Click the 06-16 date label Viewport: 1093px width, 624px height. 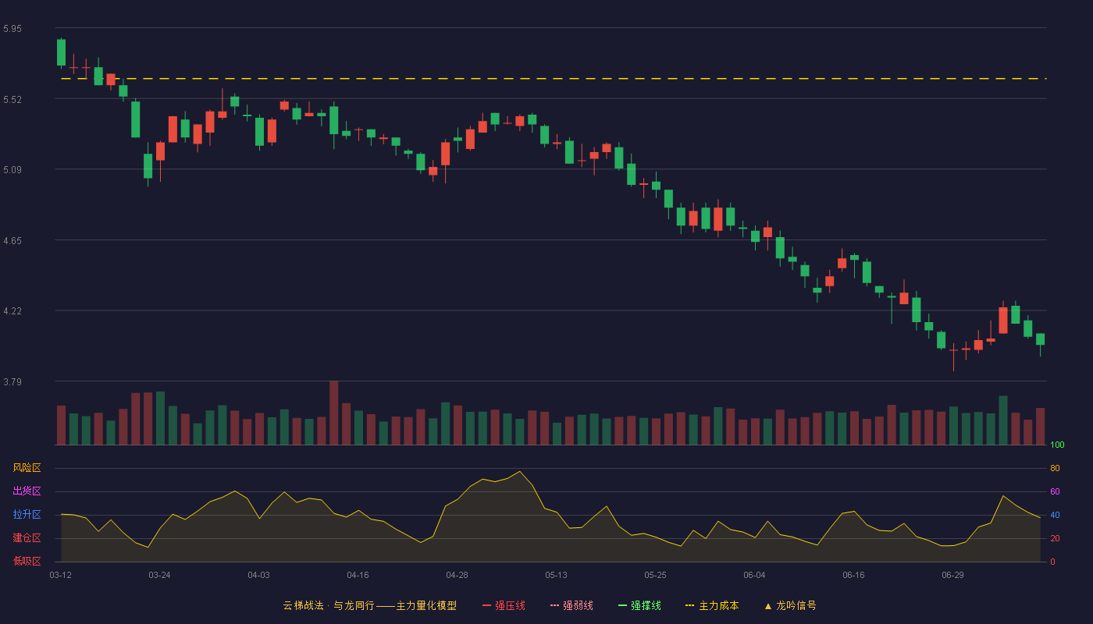tap(853, 575)
